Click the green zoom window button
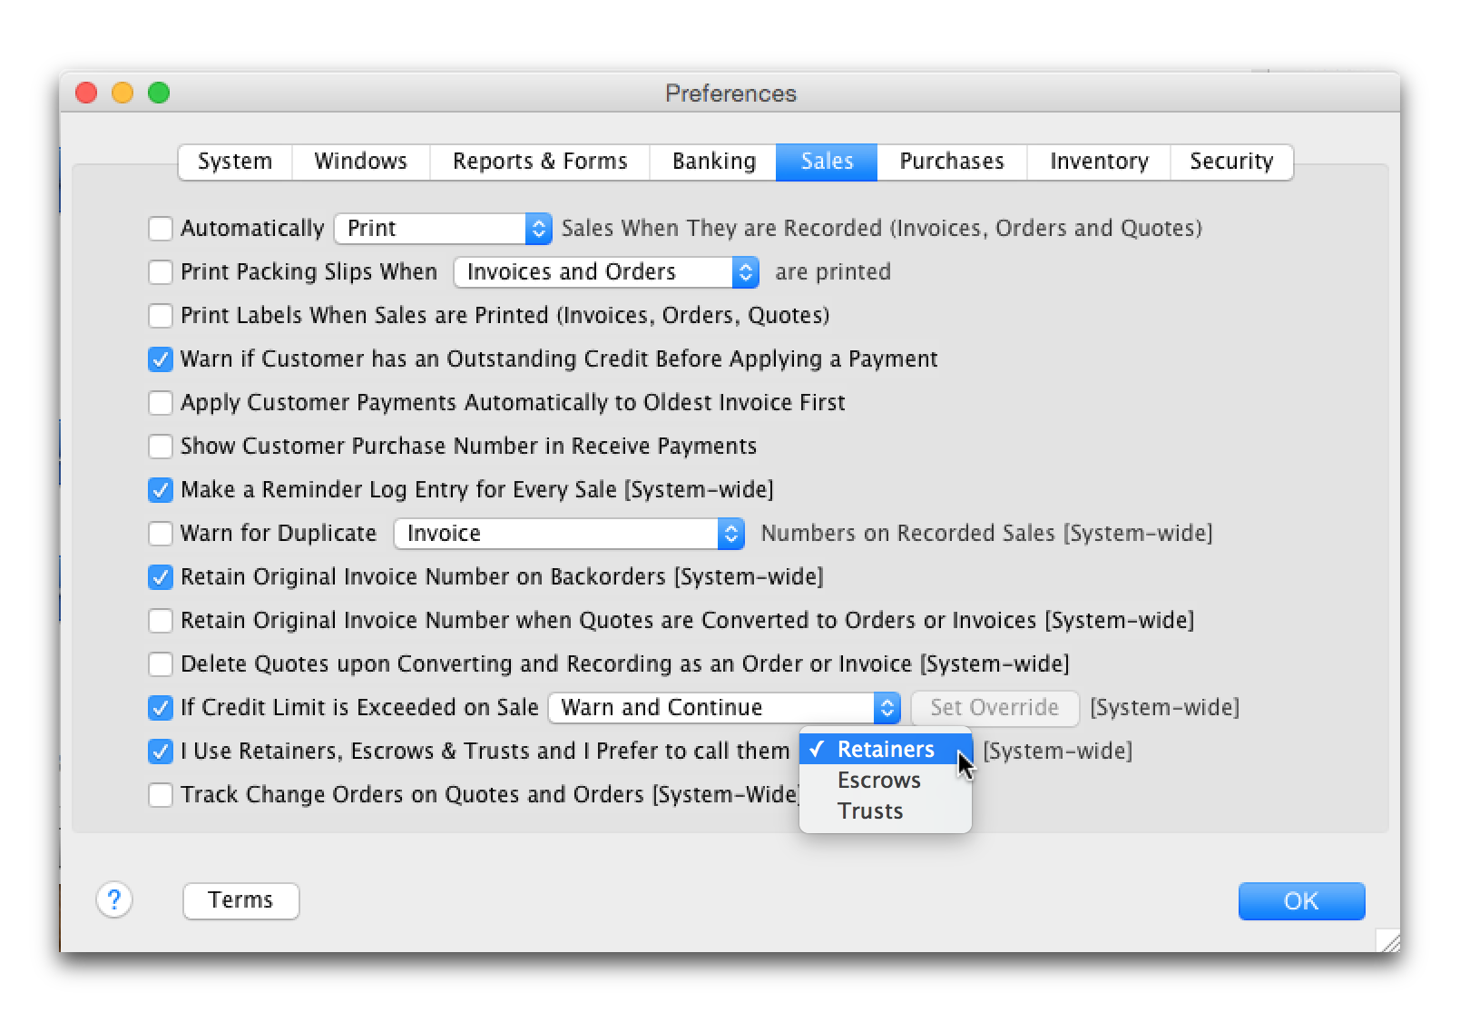 [159, 93]
